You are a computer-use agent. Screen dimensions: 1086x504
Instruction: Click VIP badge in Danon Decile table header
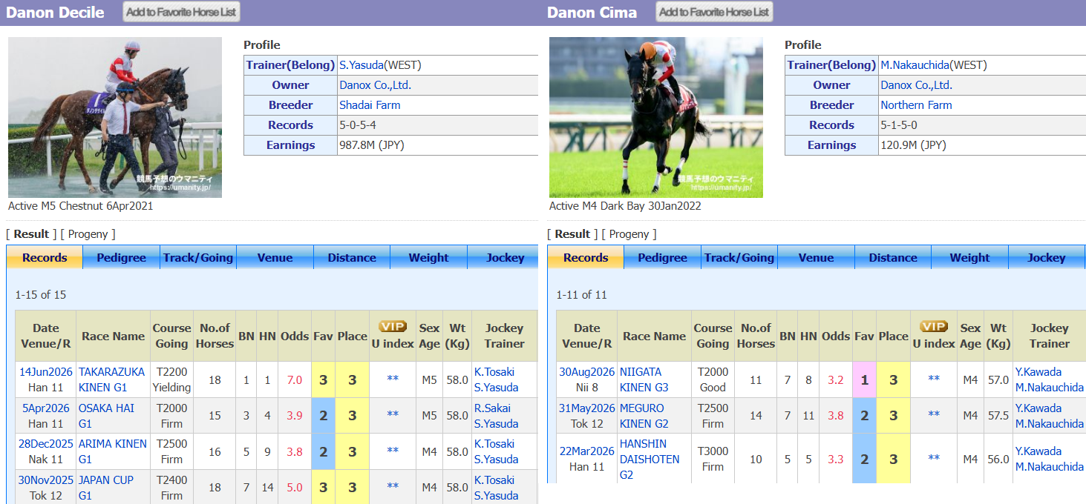[393, 327]
